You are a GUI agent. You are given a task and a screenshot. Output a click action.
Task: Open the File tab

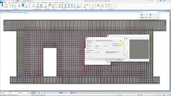[x=2, y=2]
